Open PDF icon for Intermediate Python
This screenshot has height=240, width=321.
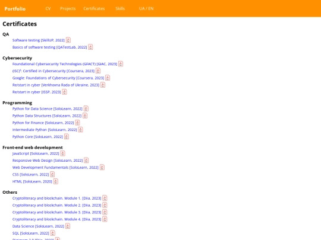80,130
